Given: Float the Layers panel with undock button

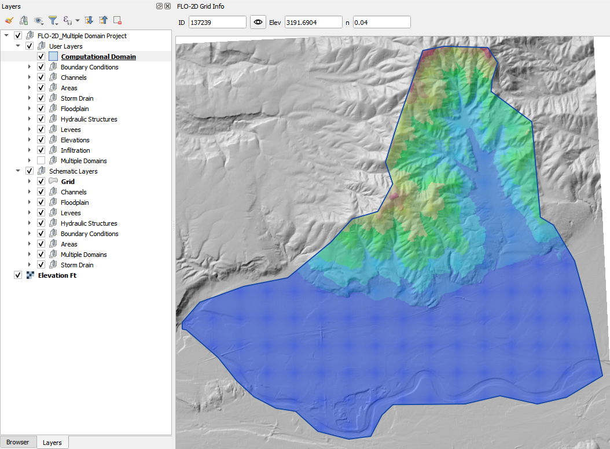Looking at the screenshot, I should coord(159,6).
